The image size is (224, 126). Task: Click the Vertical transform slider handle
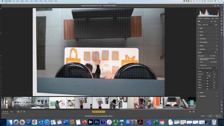click(208, 72)
